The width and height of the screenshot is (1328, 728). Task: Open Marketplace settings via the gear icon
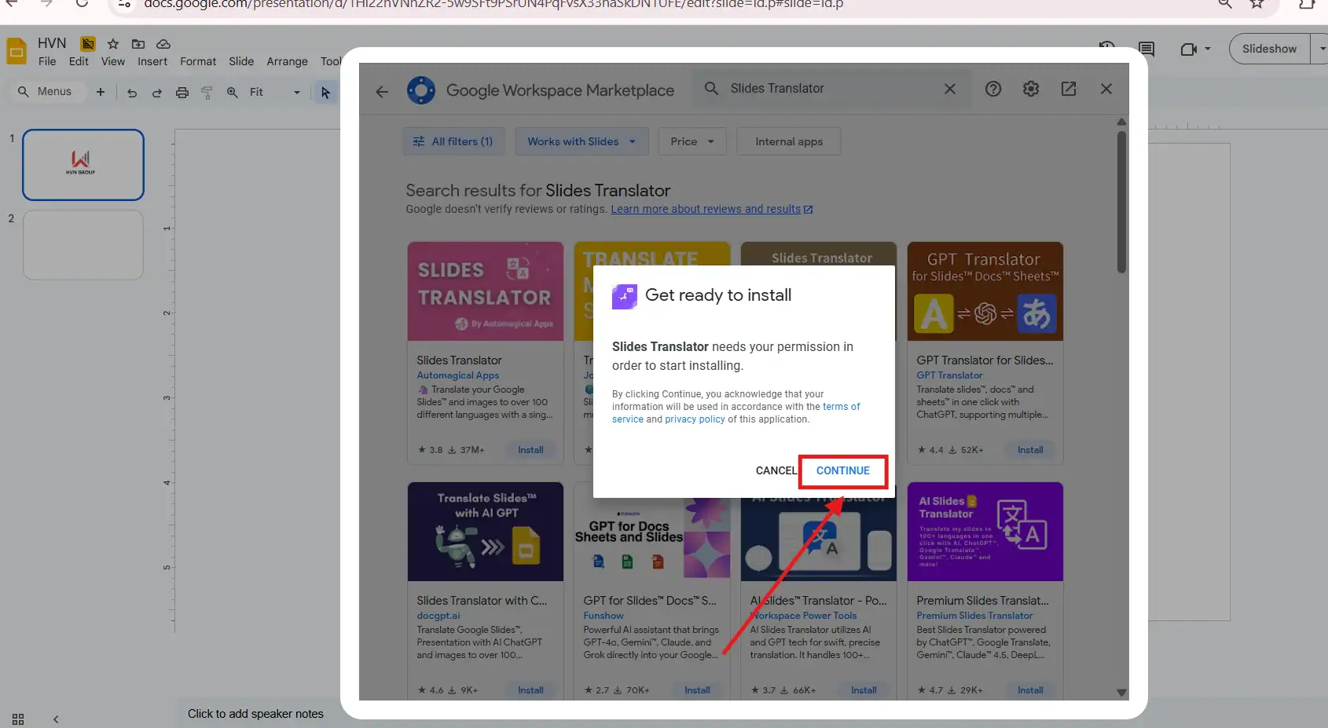click(x=1031, y=89)
